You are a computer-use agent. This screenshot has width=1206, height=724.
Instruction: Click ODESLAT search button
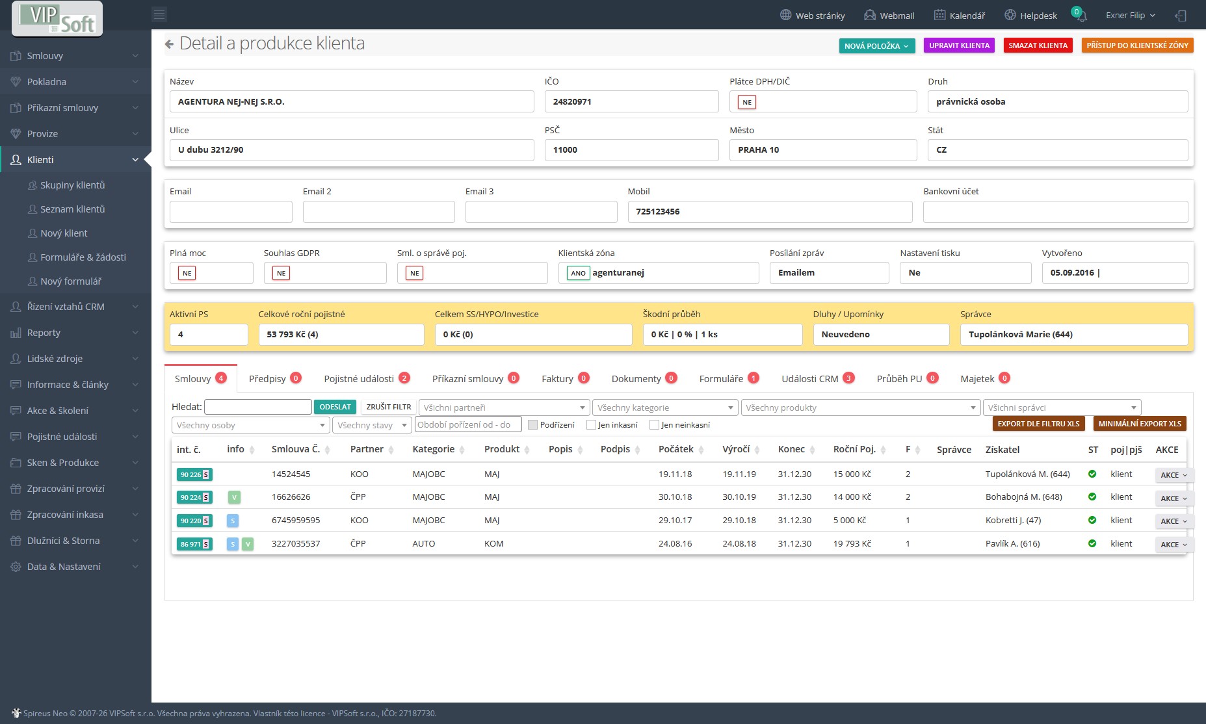click(335, 407)
